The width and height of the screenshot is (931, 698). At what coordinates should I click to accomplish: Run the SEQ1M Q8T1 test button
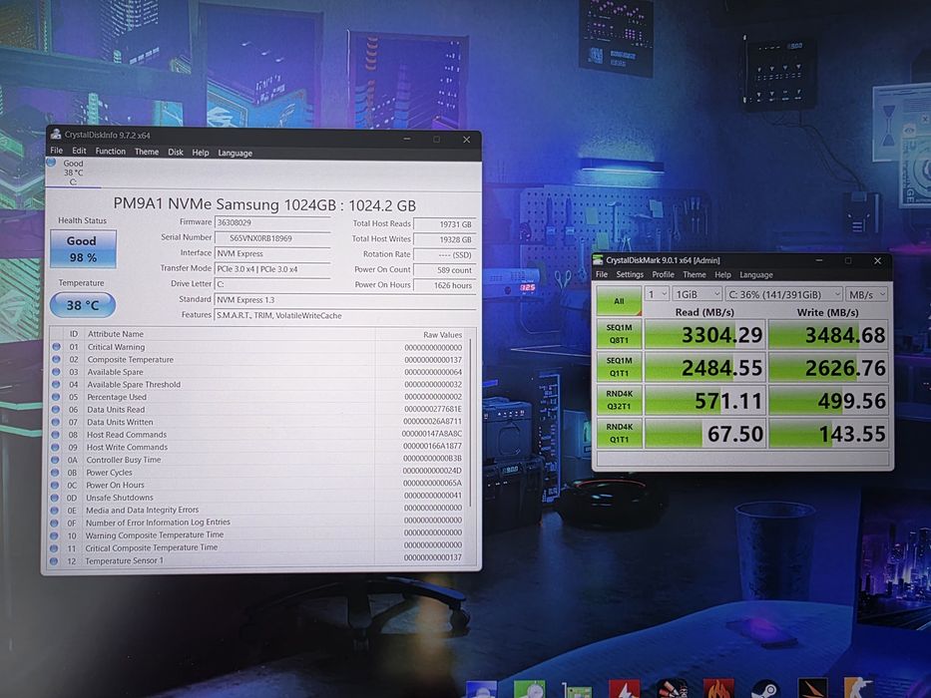click(x=619, y=334)
